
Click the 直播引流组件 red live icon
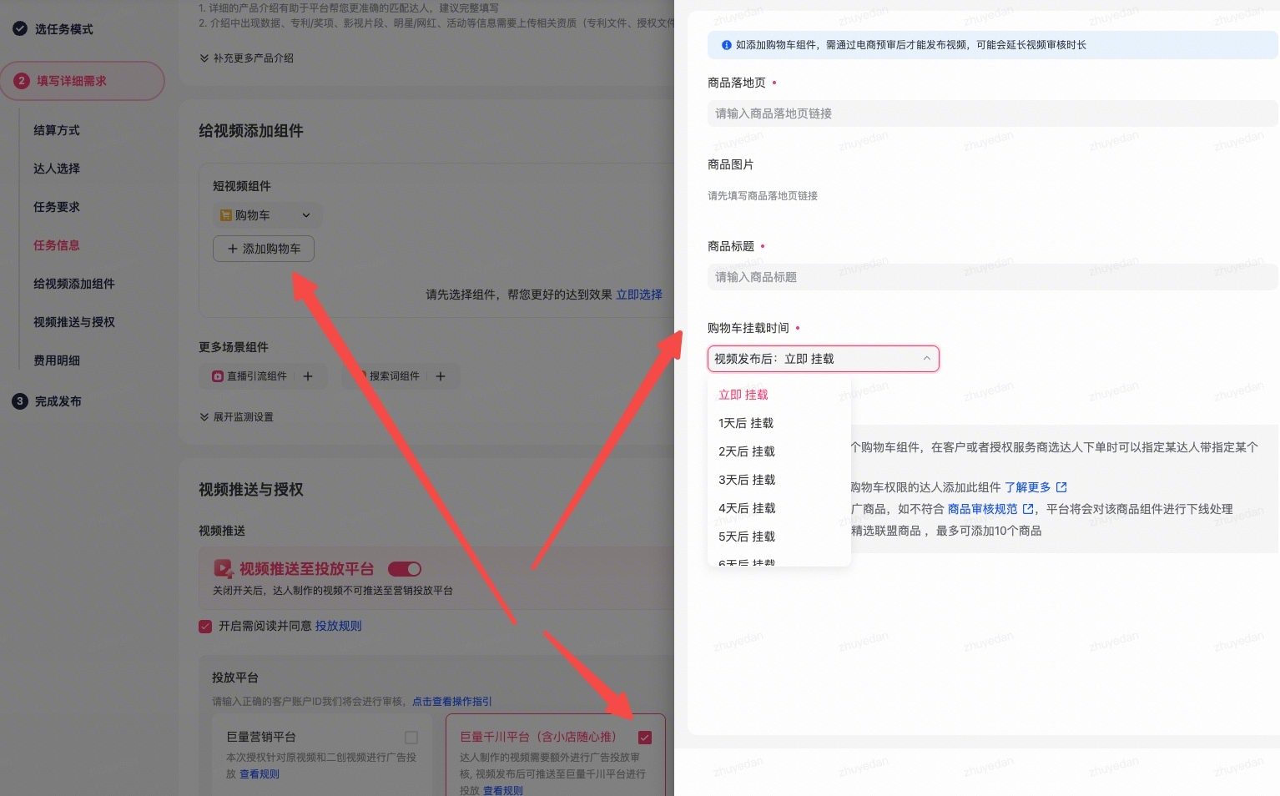(218, 376)
